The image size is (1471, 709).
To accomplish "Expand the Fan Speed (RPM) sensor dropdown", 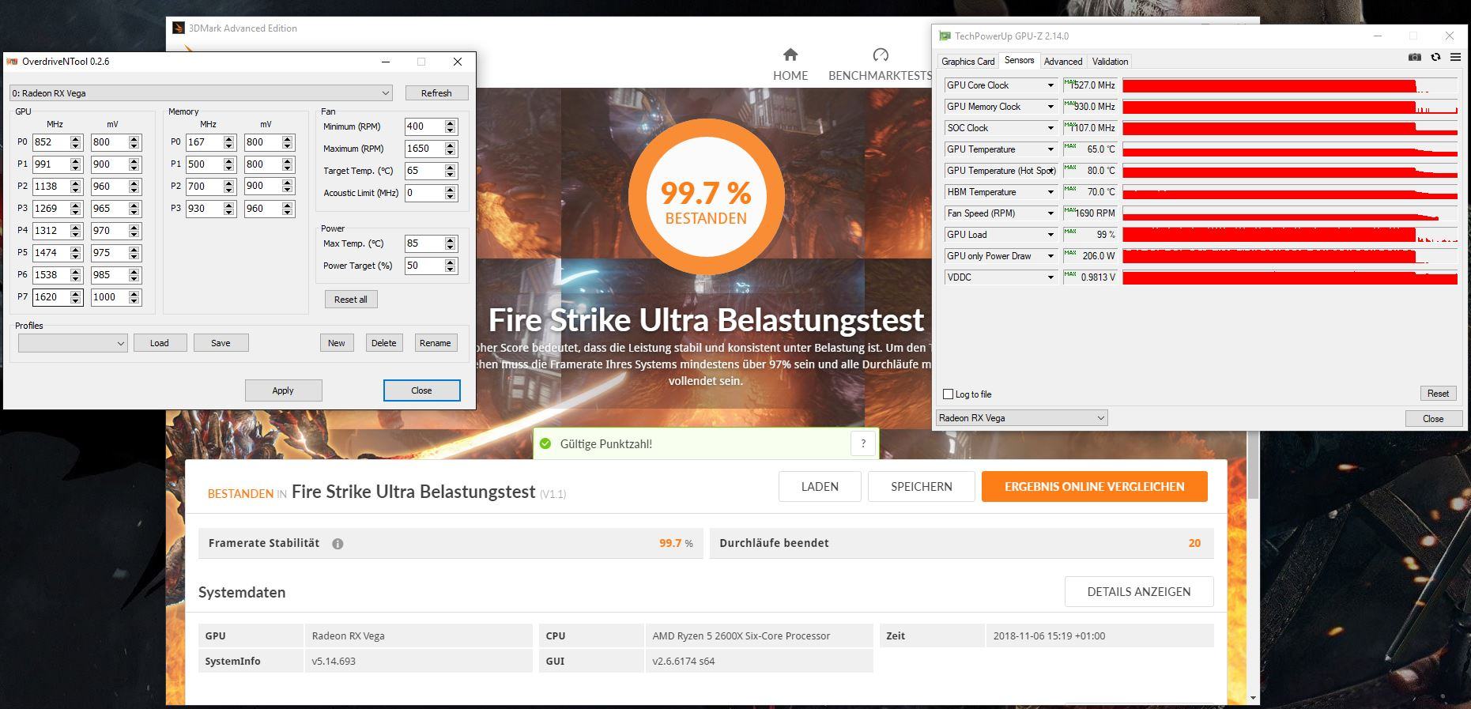I will click(x=1050, y=213).
